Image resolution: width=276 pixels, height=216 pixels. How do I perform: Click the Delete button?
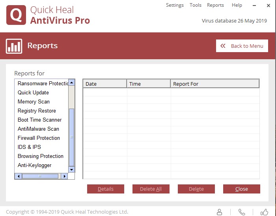coord(196,189)
